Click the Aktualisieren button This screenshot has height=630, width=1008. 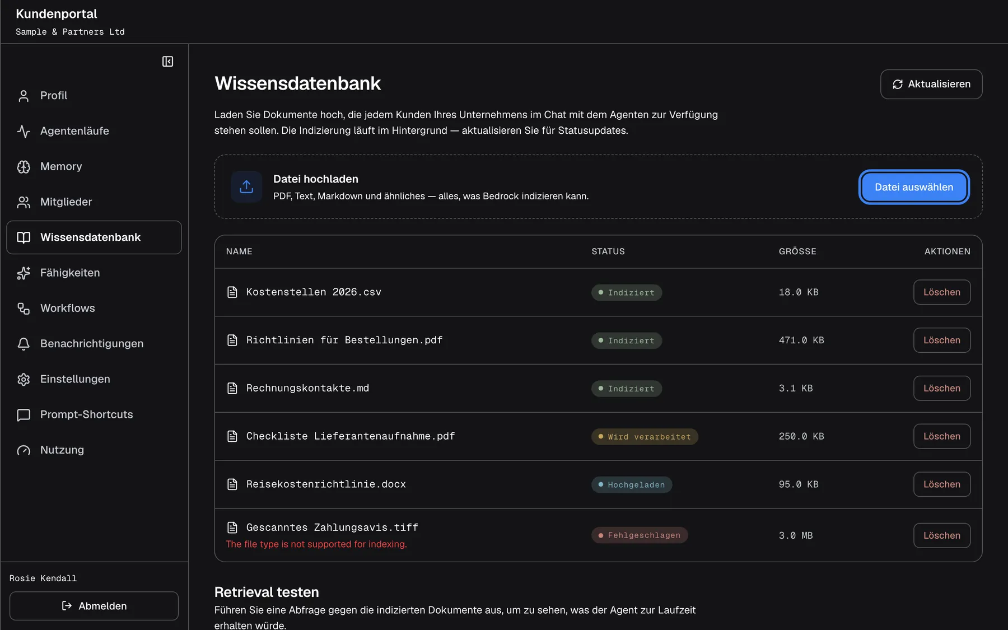pos(931,84)
